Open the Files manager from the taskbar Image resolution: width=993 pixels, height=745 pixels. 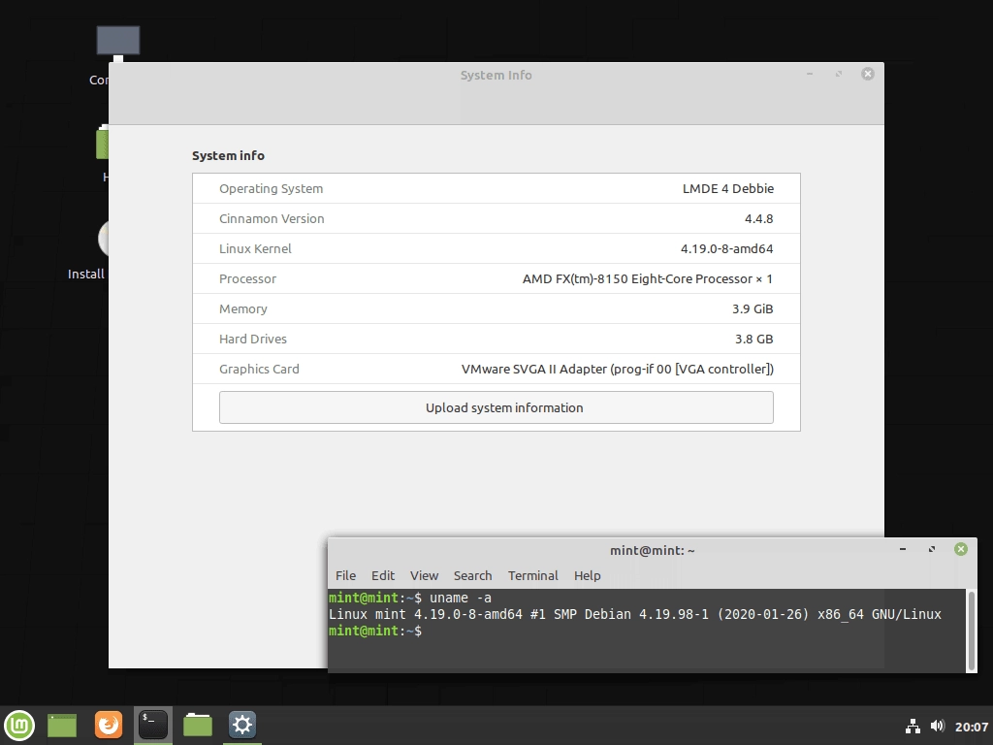point(197,725)
